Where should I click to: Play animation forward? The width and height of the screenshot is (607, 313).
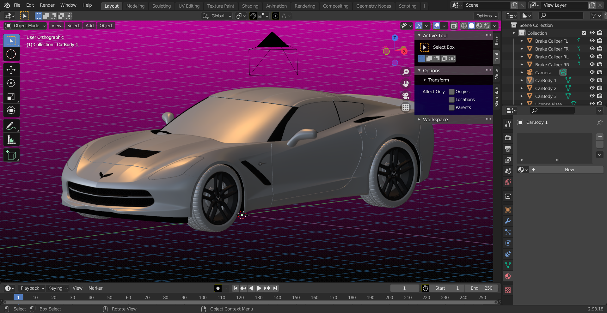(x=259, y=288)
